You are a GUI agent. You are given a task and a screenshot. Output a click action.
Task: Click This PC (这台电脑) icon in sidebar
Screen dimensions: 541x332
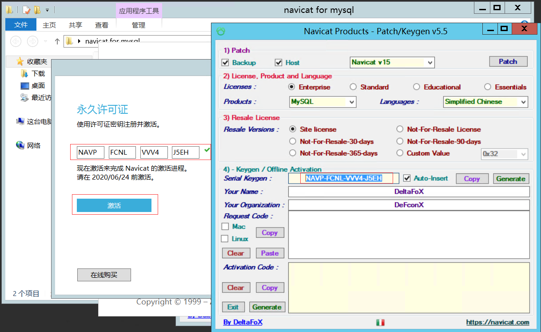point(20,121)
